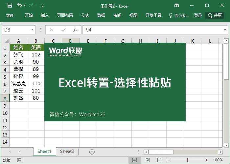Click vertical scrollbar down arrow
This screenshot has height=164, width=230.
point(226,145)
